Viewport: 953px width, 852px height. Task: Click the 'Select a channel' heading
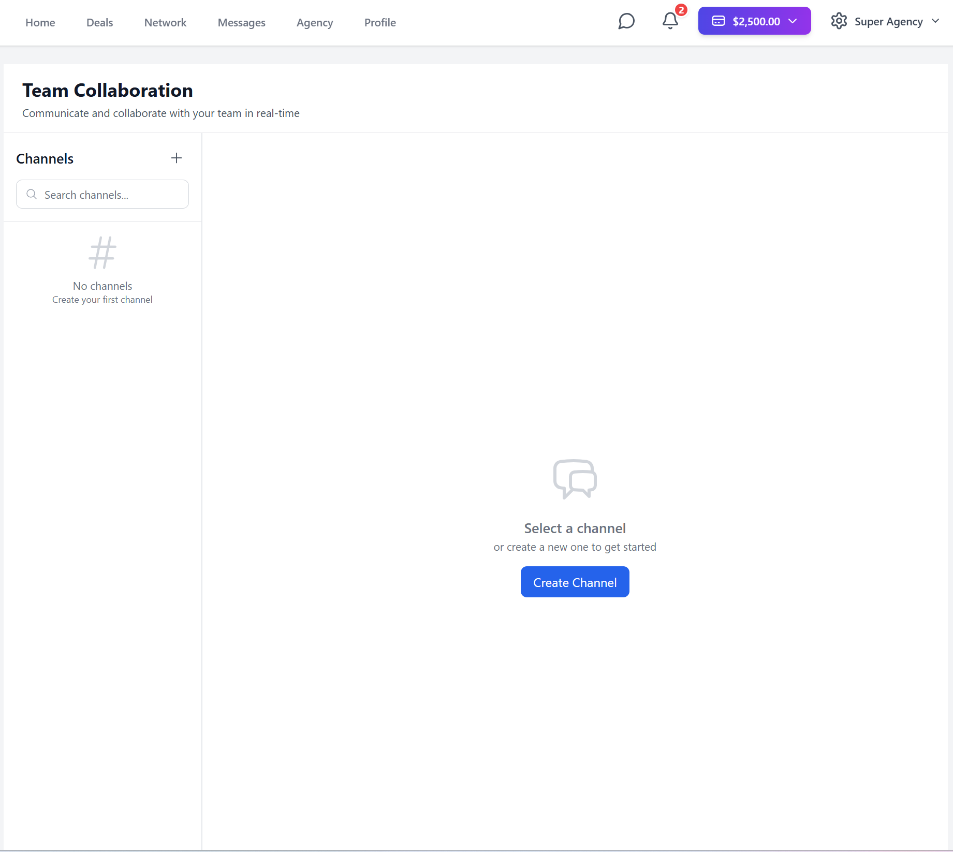tap(575, 528)
